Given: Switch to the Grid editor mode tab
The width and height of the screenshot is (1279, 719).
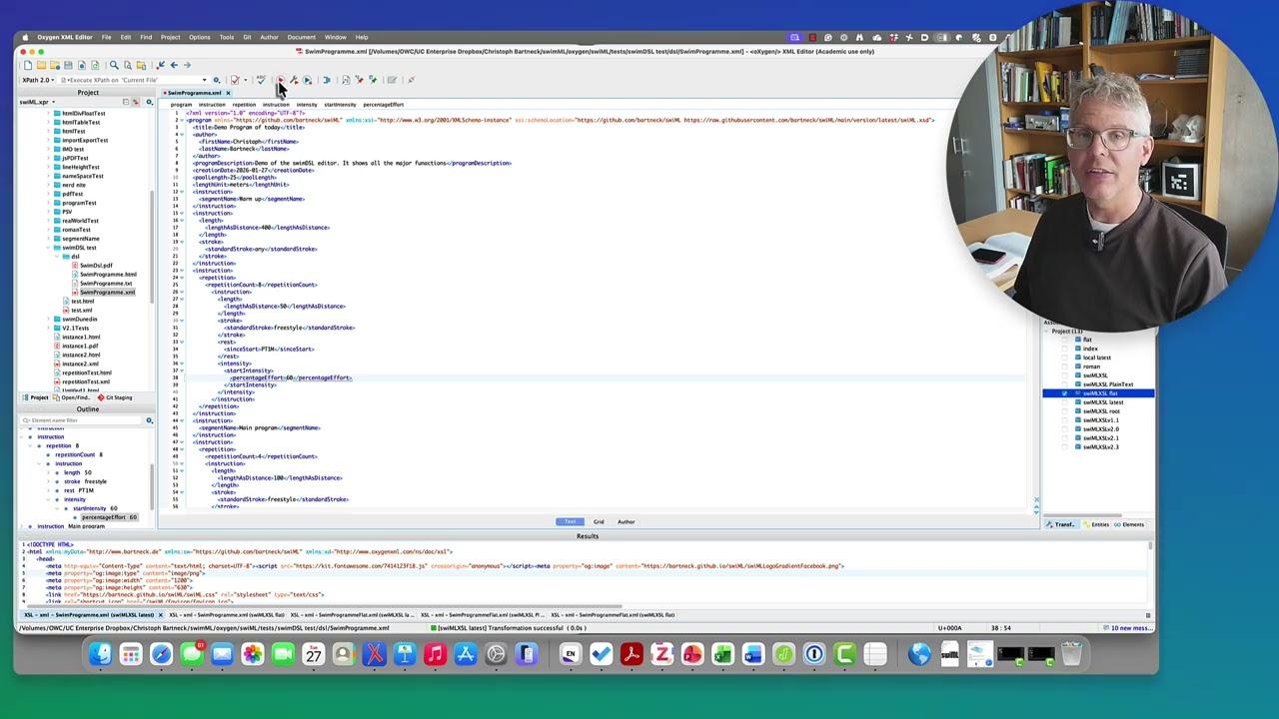Looking at the screenshot, I should tap(599, 521).
